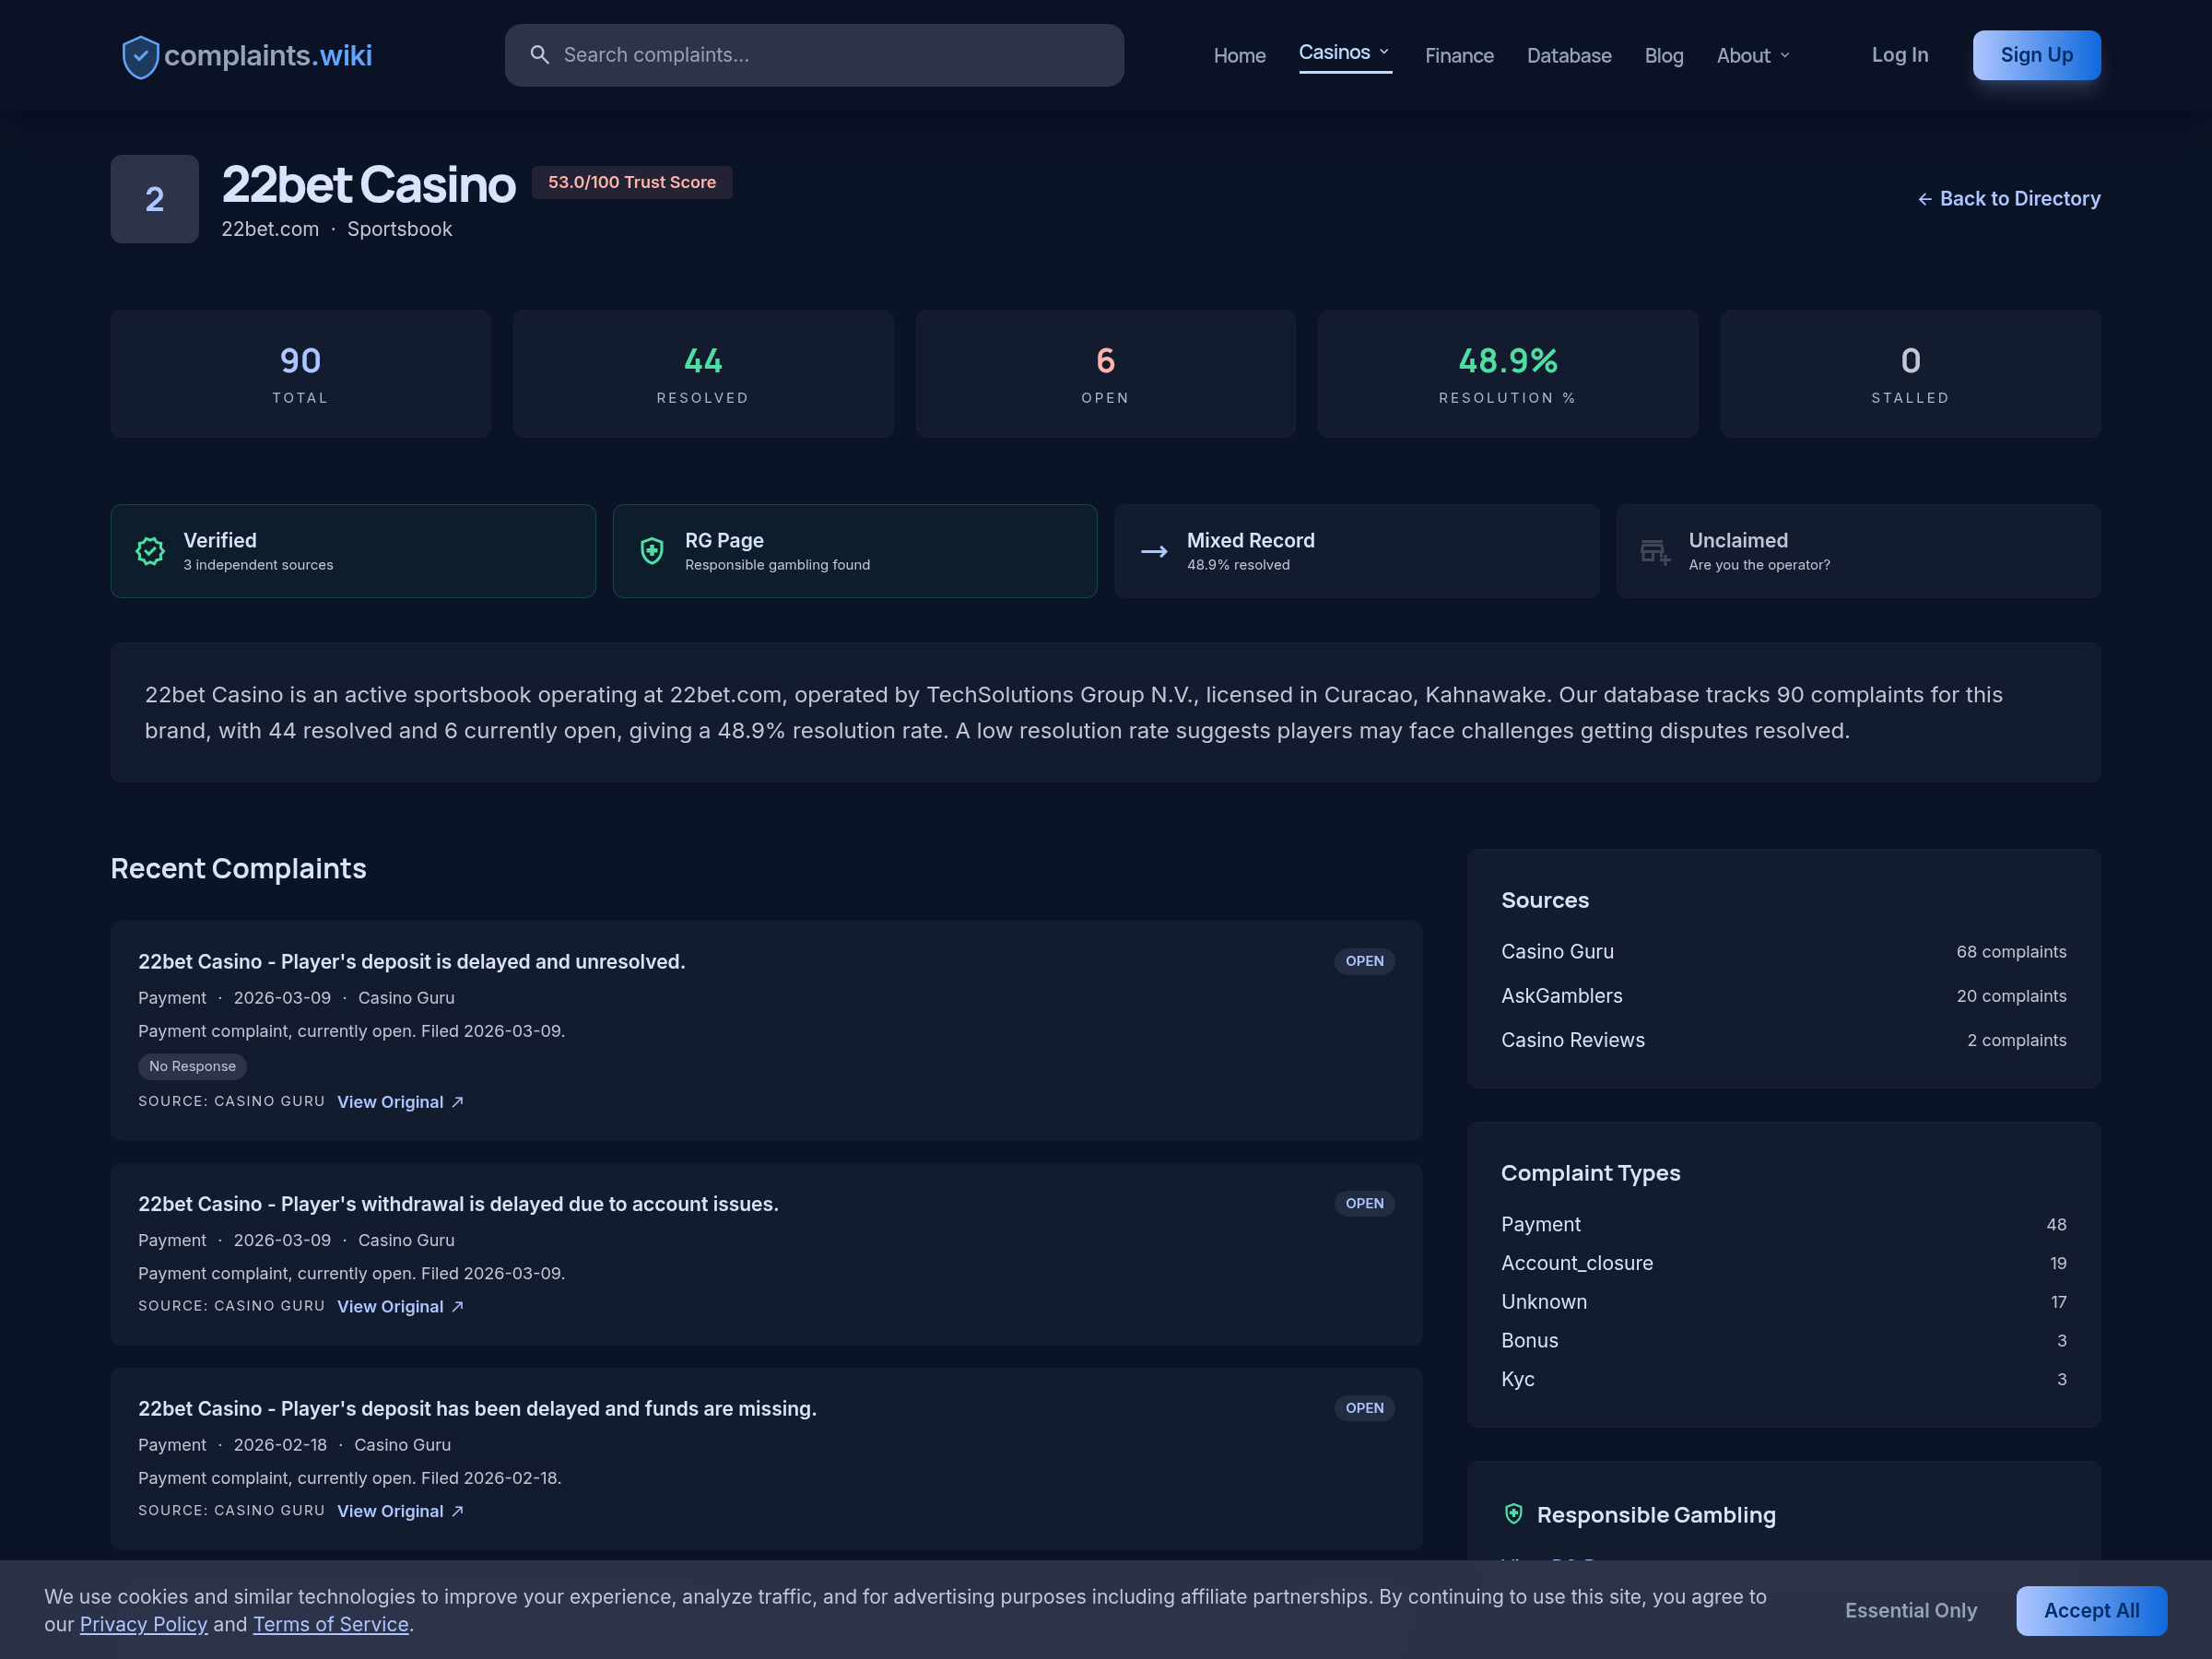Click Unknown in Complaint Types
Viewport: 2212px width, 1659px height.
click(1543, 1302)
